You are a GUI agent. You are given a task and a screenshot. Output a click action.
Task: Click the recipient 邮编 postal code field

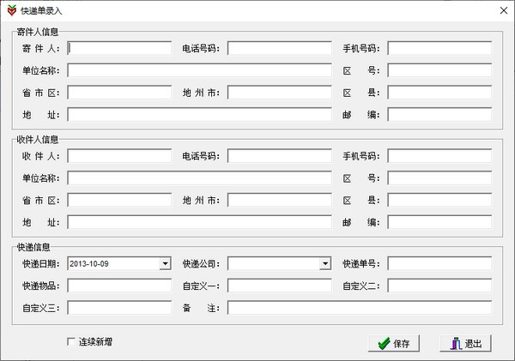[439, 222]
